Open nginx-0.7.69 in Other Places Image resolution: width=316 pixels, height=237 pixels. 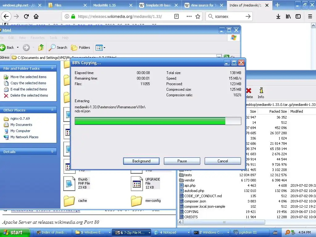tap(20, 118)
